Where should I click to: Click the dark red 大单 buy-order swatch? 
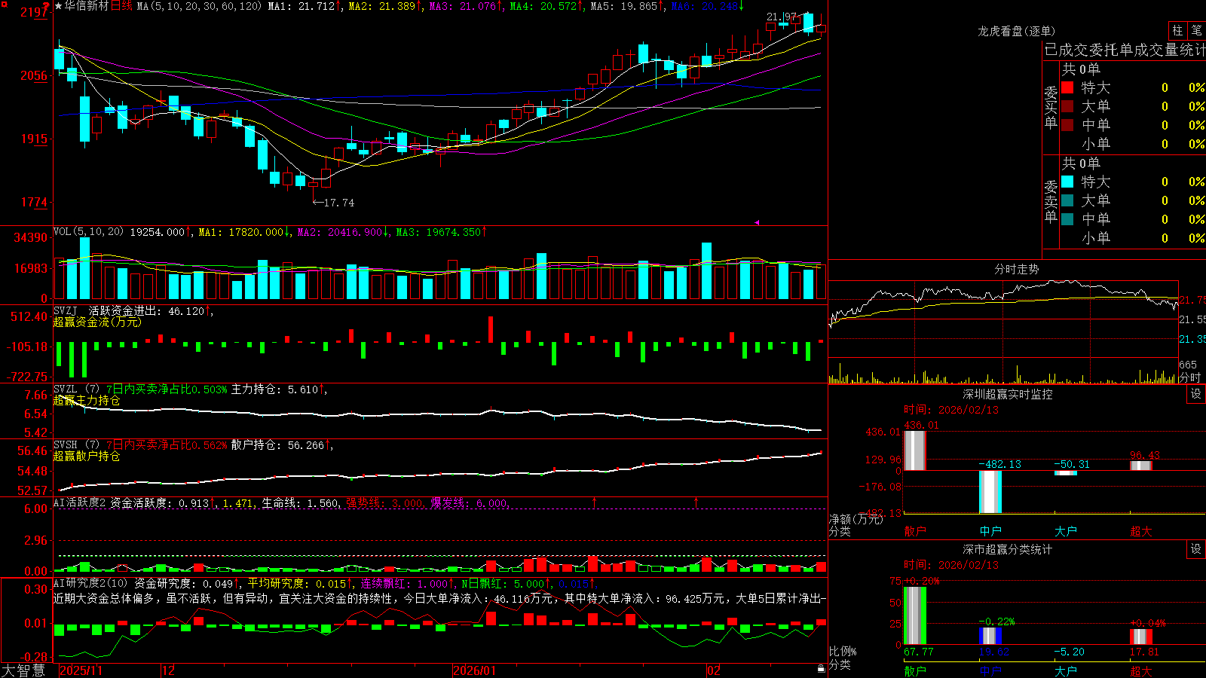tap(1067, 106)
